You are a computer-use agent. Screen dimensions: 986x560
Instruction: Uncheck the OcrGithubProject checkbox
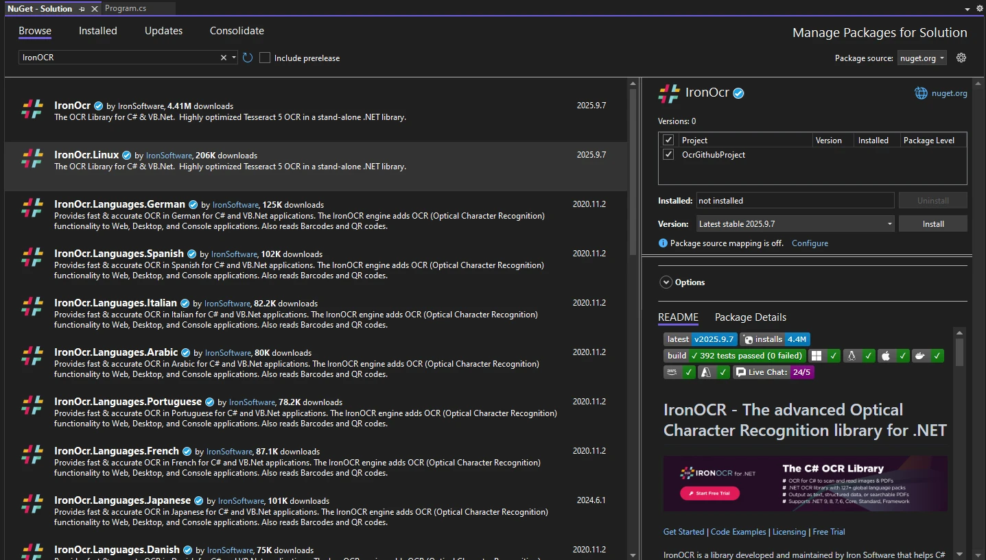668,155
